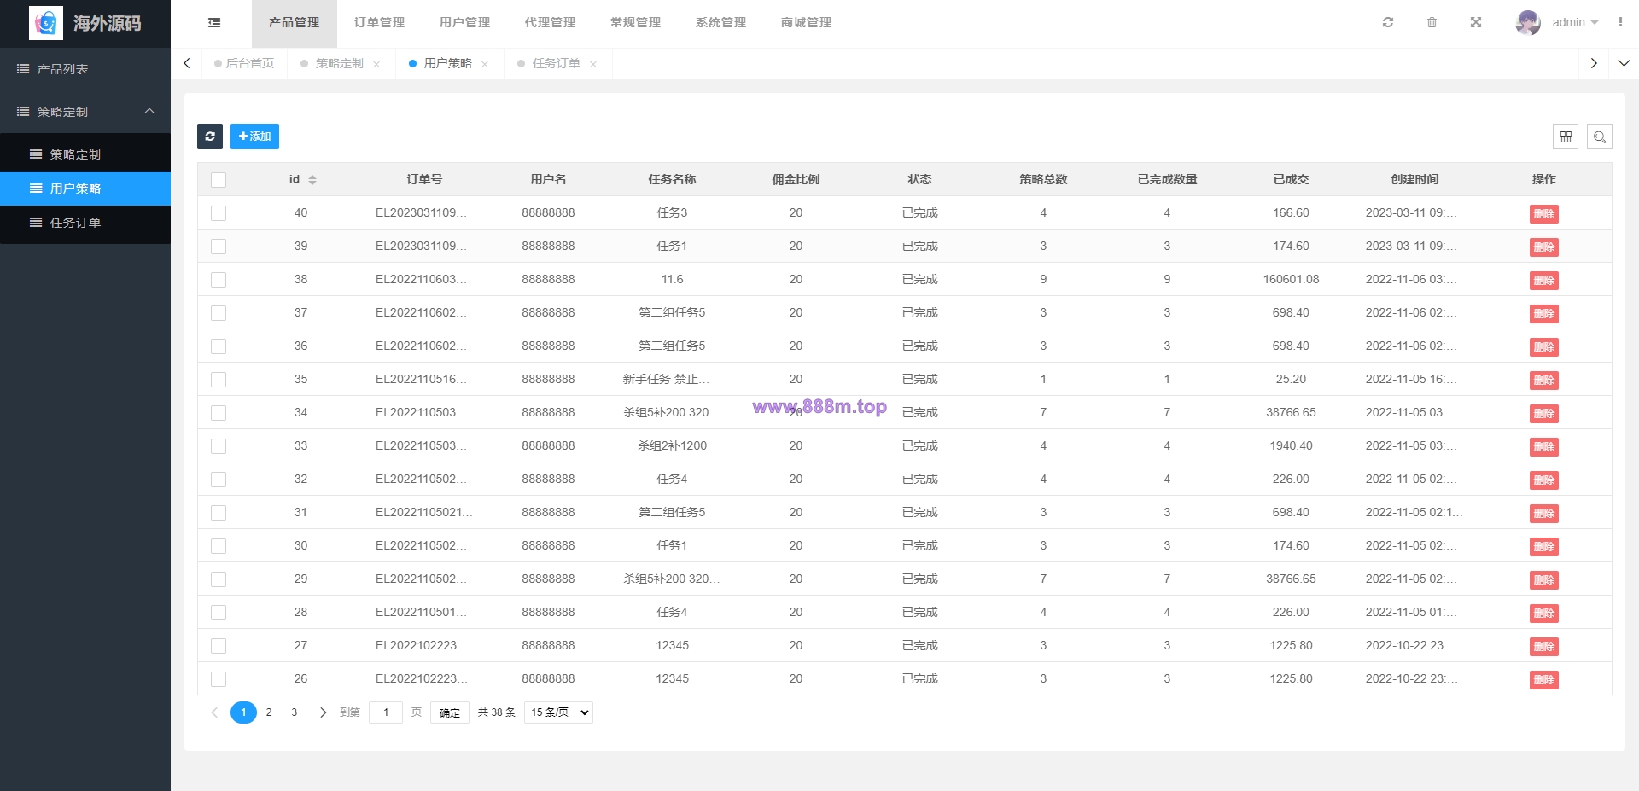Close the 任务订单 tab

[x=593, y=64]
